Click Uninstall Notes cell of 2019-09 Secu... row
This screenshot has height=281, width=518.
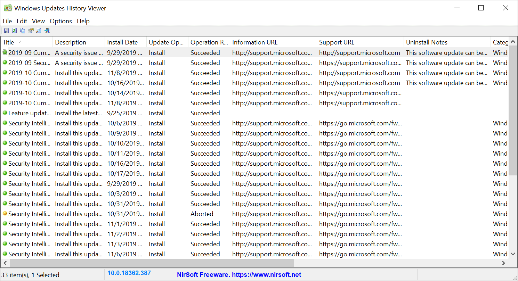click(x=447, y=63)
